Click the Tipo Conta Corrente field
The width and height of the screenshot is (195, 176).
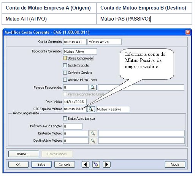pyautogui.click(x=80, y=51)
